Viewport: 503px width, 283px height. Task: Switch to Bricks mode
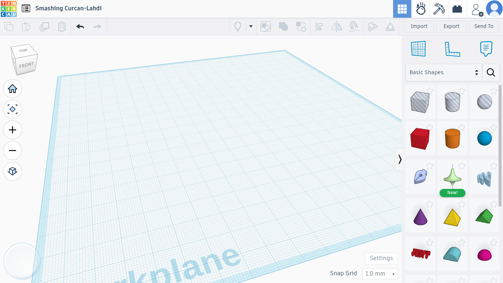point(457,9)
